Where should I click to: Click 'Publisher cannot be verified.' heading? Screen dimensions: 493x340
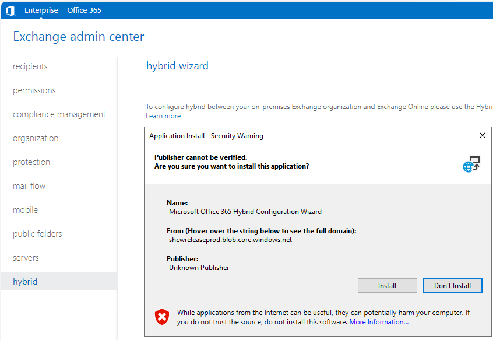[200, 157]
